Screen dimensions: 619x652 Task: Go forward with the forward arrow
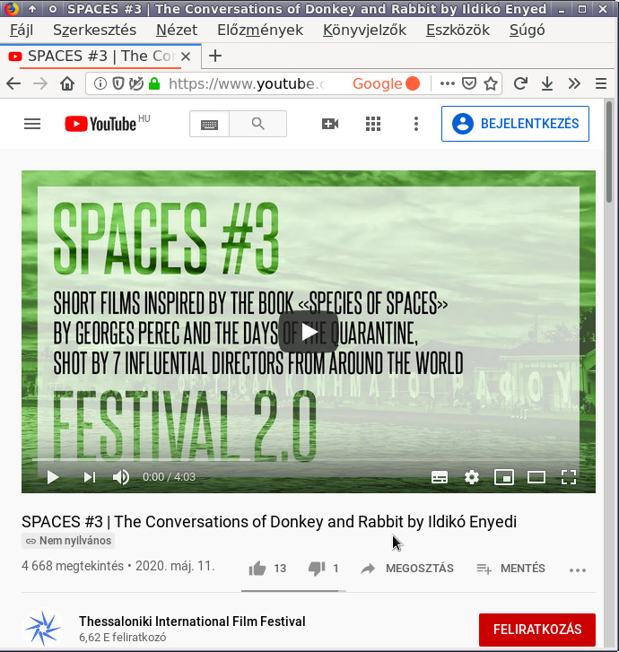tap(40, 83)
